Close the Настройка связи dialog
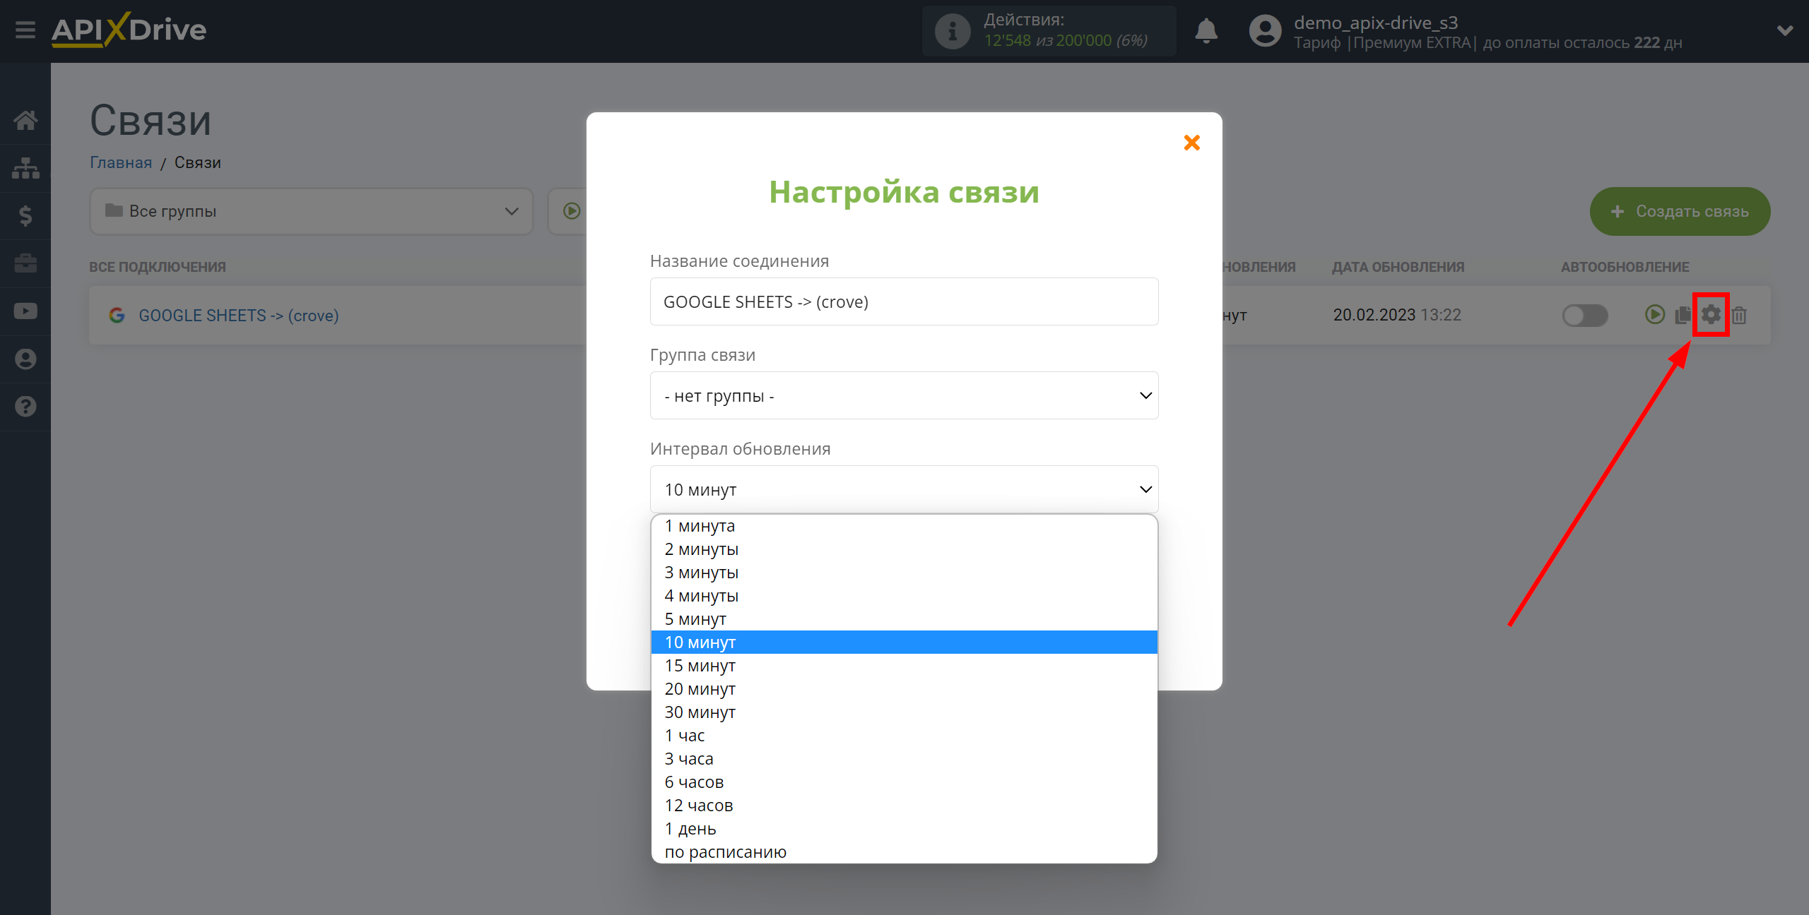Screen dimensions: 1809x915 click(1192, 141)
